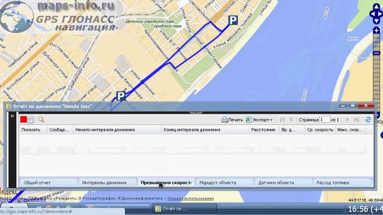Click the printer icon beside Печать
The height and width of the screenshot is (215, 383).
coord(224,119)
